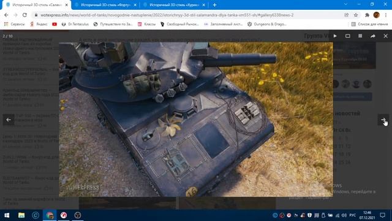
Task: Close the image gallery overlay
Action: 385,36
